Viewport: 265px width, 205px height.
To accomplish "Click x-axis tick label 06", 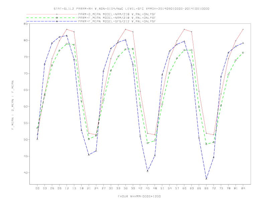I will tap(52, 188).
